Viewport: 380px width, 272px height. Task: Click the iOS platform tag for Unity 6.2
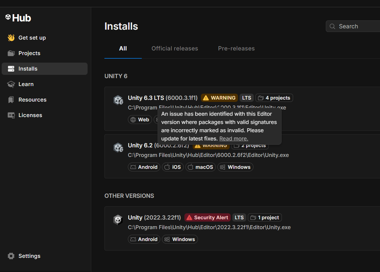click(x=173, y=167)
